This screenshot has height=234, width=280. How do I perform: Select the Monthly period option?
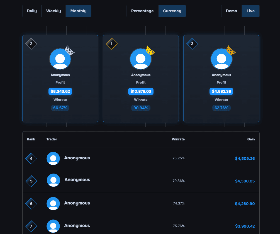[x=78, y=11]
